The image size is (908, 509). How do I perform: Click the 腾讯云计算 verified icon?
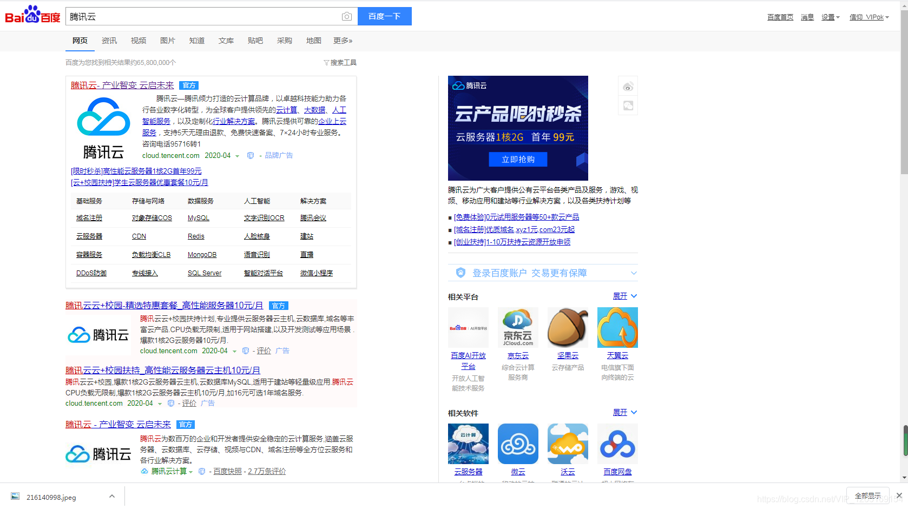144,472
